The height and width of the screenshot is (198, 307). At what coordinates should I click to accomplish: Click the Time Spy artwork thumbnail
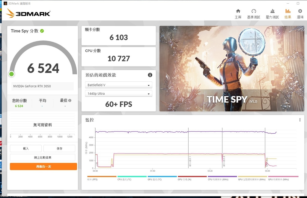232,69
